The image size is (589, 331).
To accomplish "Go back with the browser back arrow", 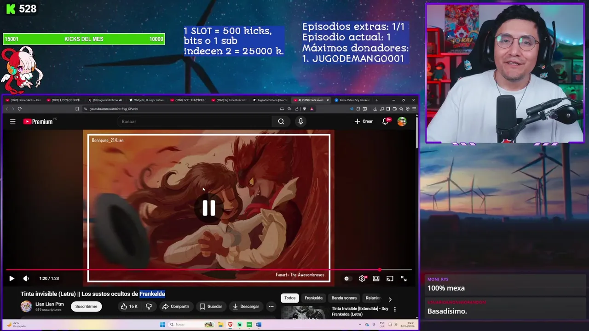I will point(6,109).
